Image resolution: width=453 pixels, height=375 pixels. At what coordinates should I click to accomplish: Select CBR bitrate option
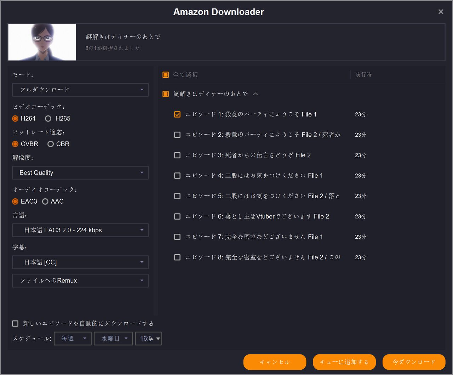click(51, 144)
